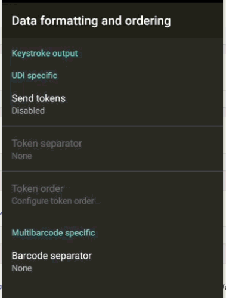Click the word 'ordering' in the header
This screenshot has width=226, height=298.
pos(148,21)
